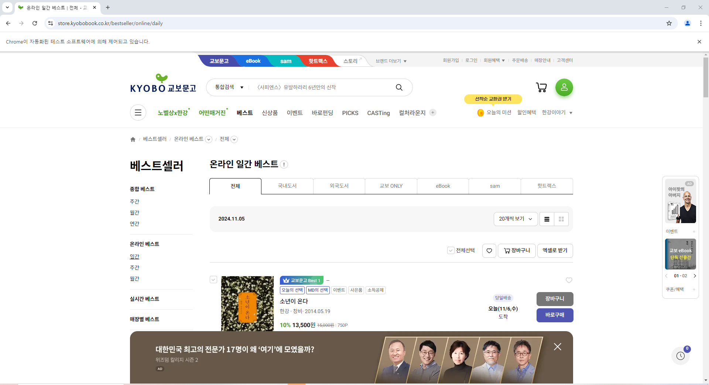709x385 pixels.
Task: Expand 회원혜택 dropdown
Action: [494, 60]
